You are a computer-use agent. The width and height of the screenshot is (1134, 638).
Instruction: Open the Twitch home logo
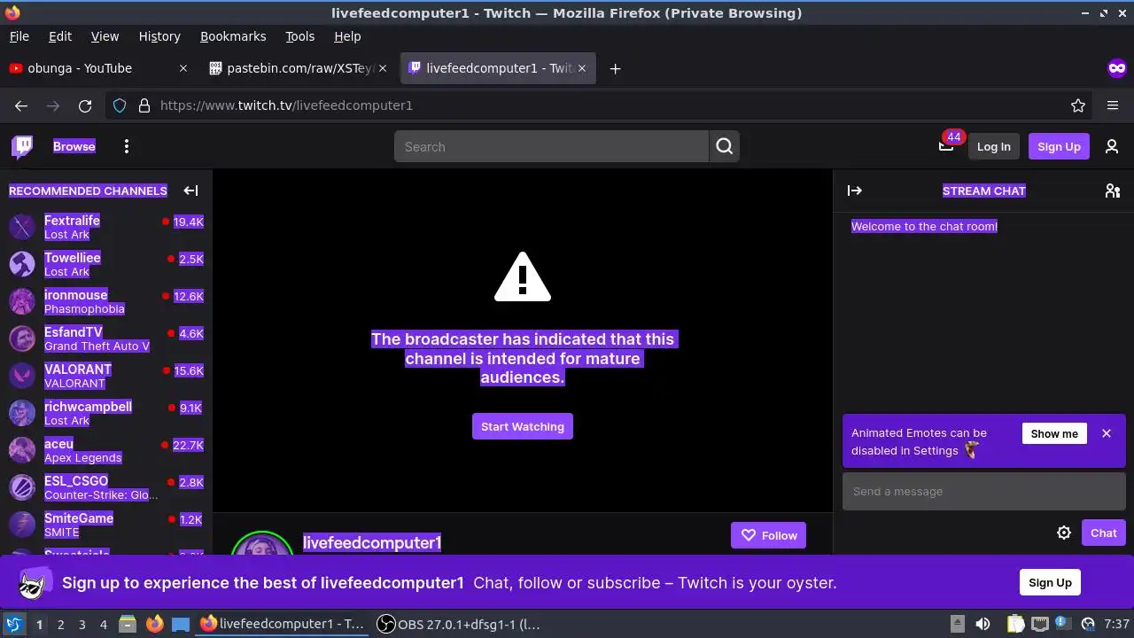(x=22, y=146)
